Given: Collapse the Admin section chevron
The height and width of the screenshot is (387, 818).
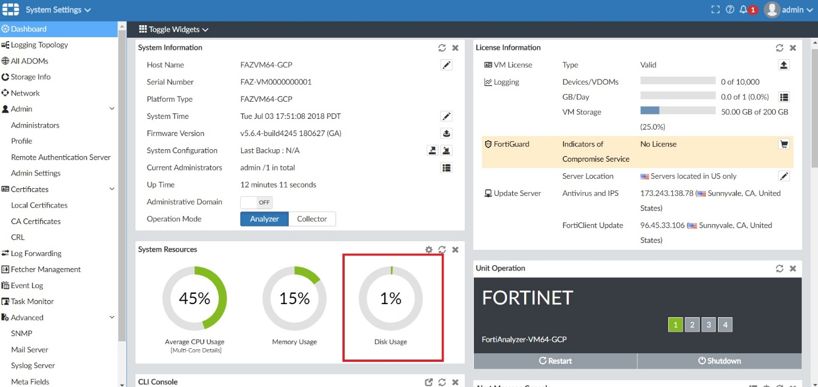Looking at the screenshot, I should coord(111,109).
